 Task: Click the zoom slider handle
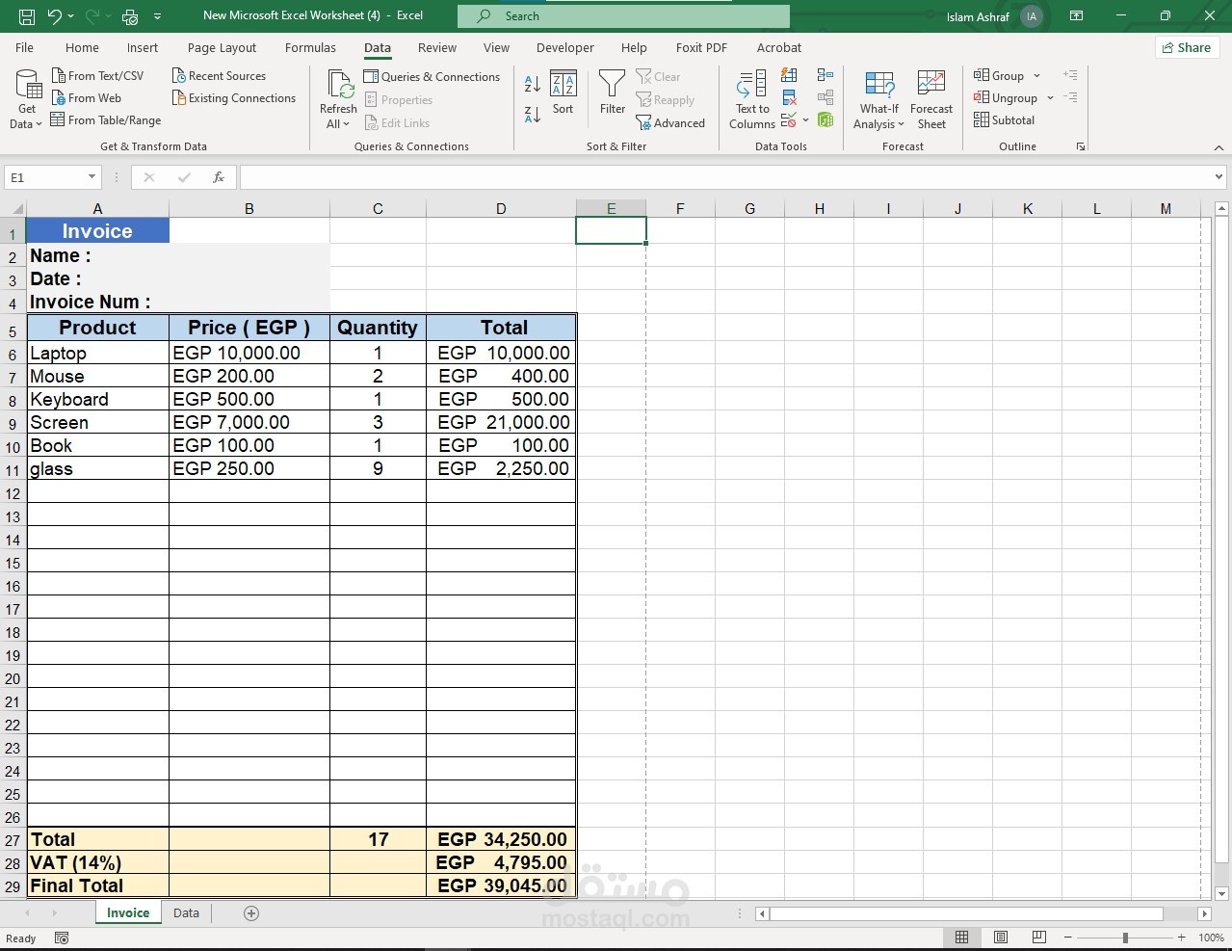click(1125, 938)
